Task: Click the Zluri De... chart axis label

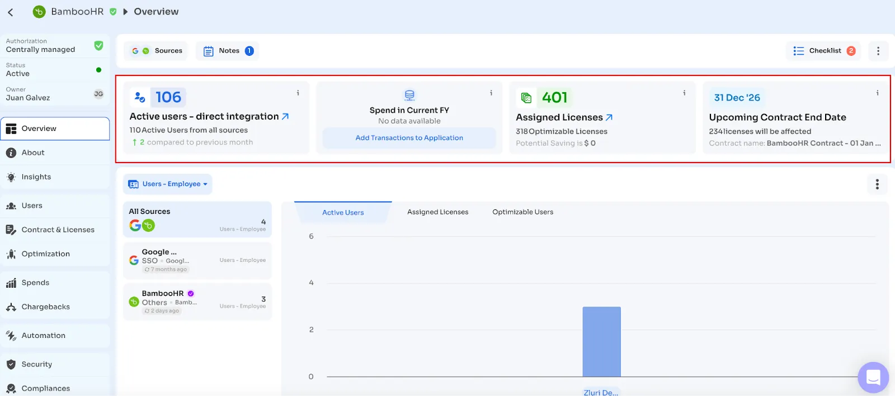Action: click(x=601, y=393)
